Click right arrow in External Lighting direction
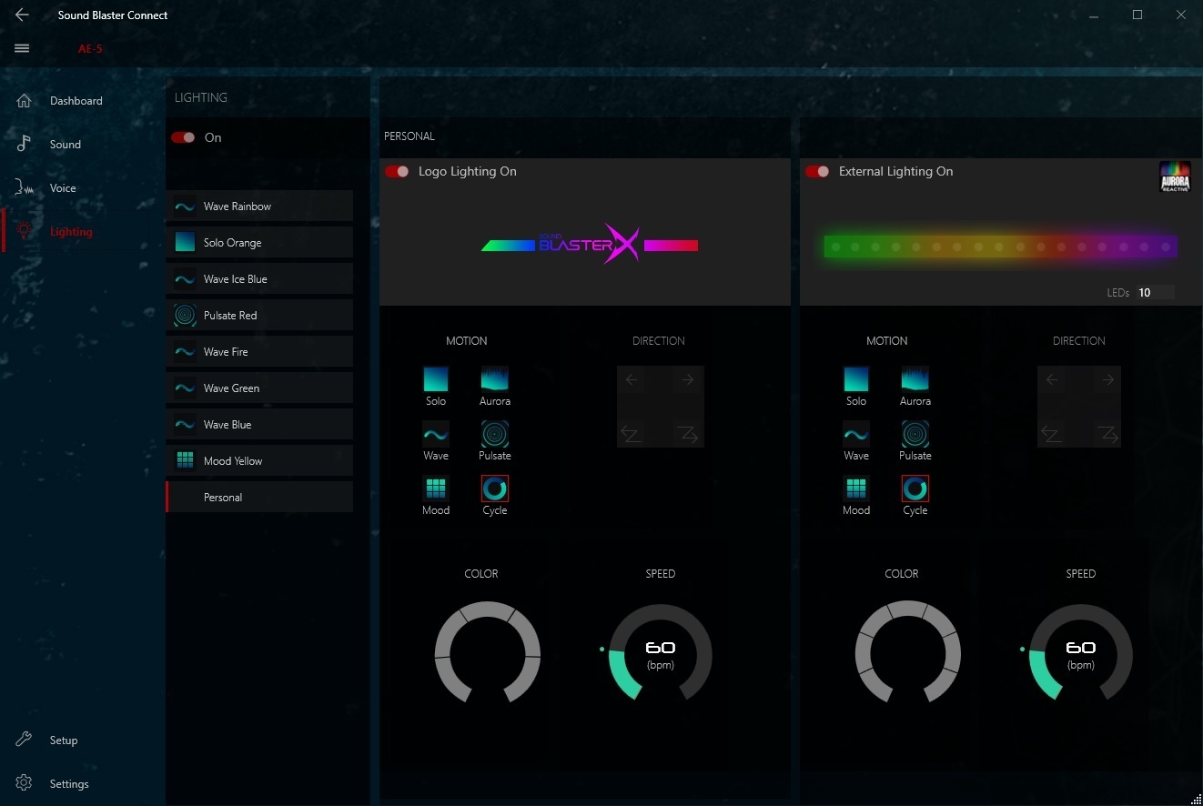The width and height of the screenshot is (1203, 806). [x=1107, y=380]
